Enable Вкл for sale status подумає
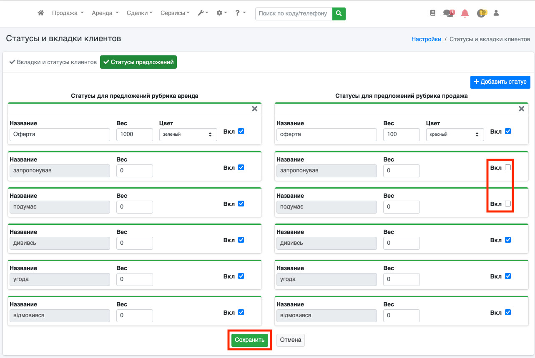The image size is (535, 358). (507, 204)
